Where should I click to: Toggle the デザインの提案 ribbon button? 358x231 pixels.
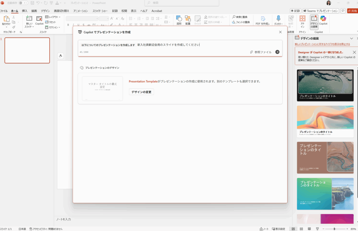[x=314, y=21]
